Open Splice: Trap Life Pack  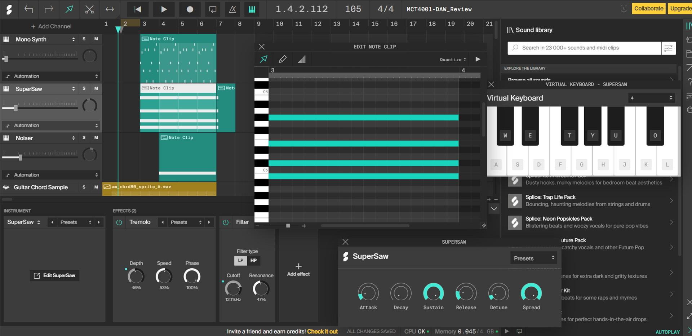click(591, 200)
